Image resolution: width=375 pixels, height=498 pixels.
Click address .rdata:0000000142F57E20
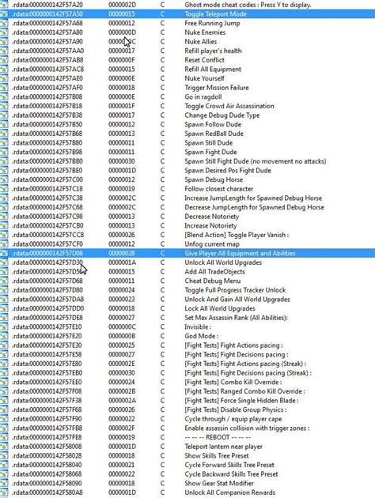[x=47, y=336]
